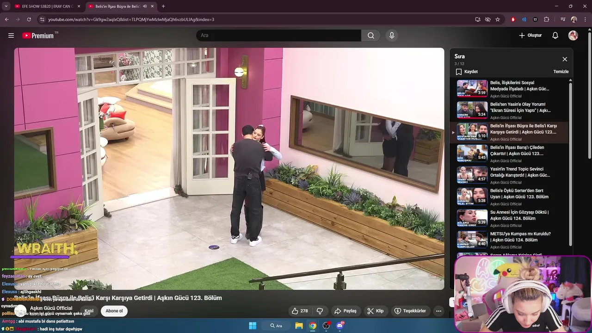This screenshot has width=592, height=333.
Task: Subscribe with the Abone ol button
Action: (114, 311)
